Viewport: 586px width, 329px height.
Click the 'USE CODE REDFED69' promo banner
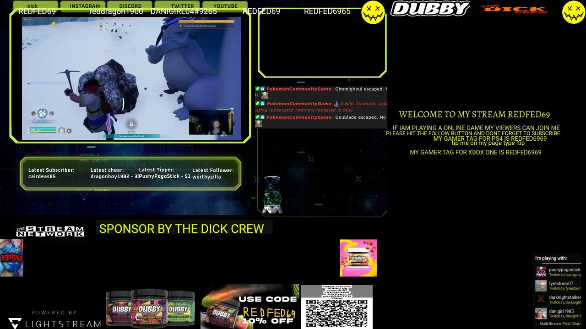point(250,306)
